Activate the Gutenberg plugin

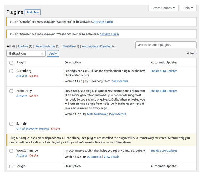22,76
